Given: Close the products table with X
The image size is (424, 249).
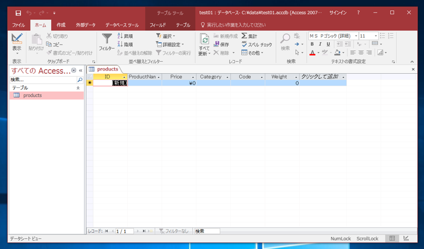Looking at the screenshot, I should (413, 69).
